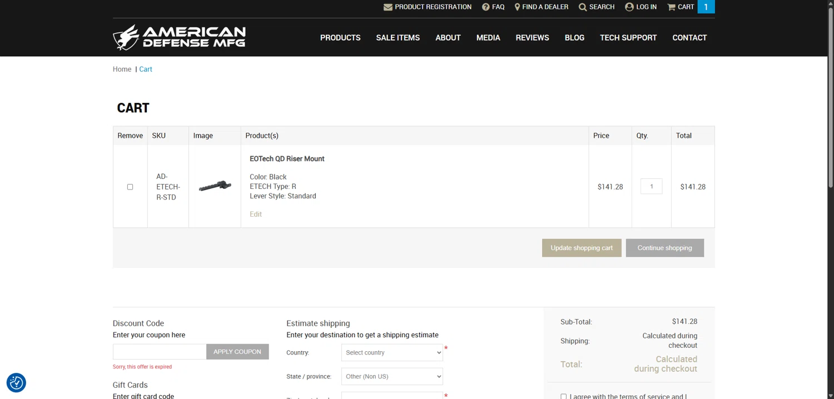Viewport: 834px width, 399px height.
Task: Click the Gift Cards heading
Action: point(130,385)
